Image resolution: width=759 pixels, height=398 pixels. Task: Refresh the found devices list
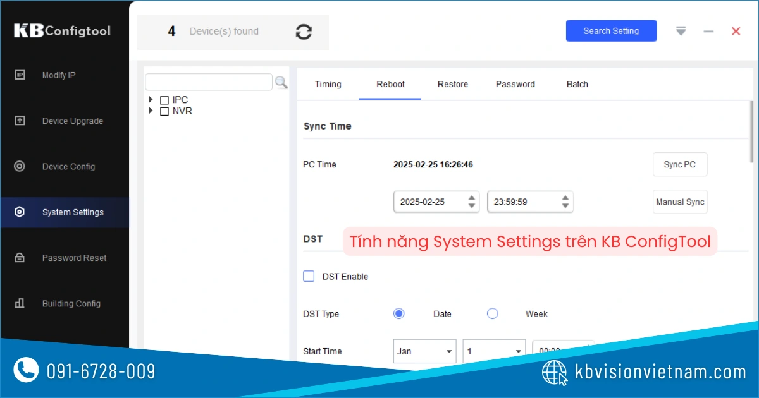pos(304,32)
